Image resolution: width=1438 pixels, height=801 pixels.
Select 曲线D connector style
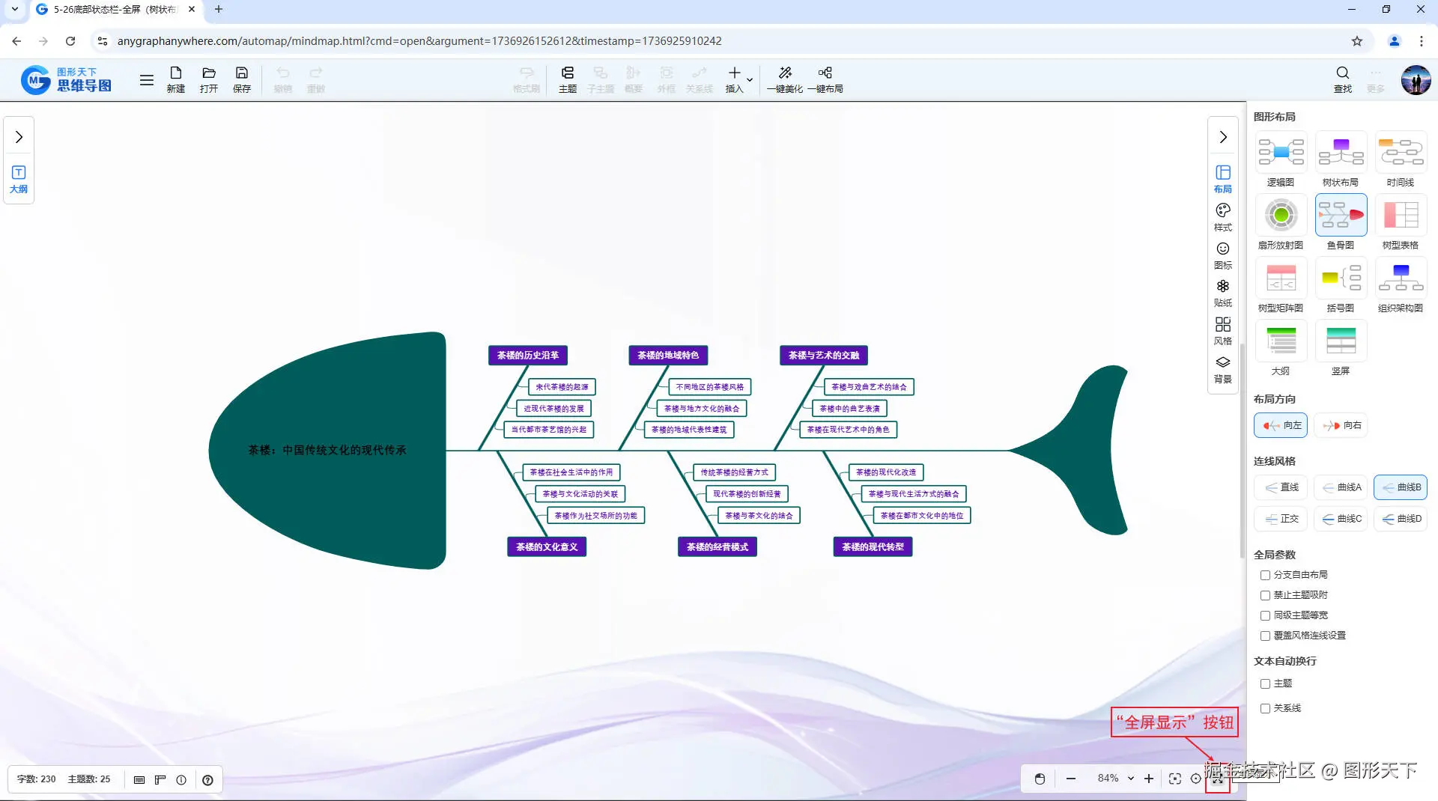click(x=1401, y=519)
